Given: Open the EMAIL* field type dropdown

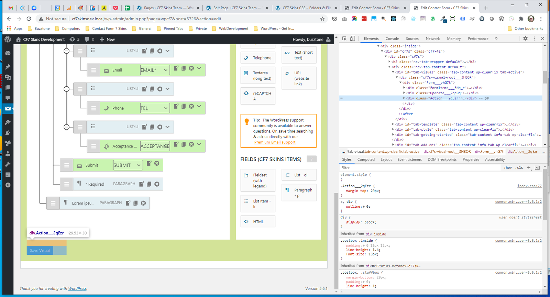Looking at the screenshot, I should tap(155, 70).
